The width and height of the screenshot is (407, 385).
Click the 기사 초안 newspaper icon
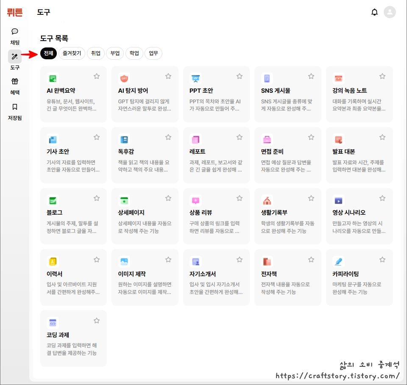point(53,139)
